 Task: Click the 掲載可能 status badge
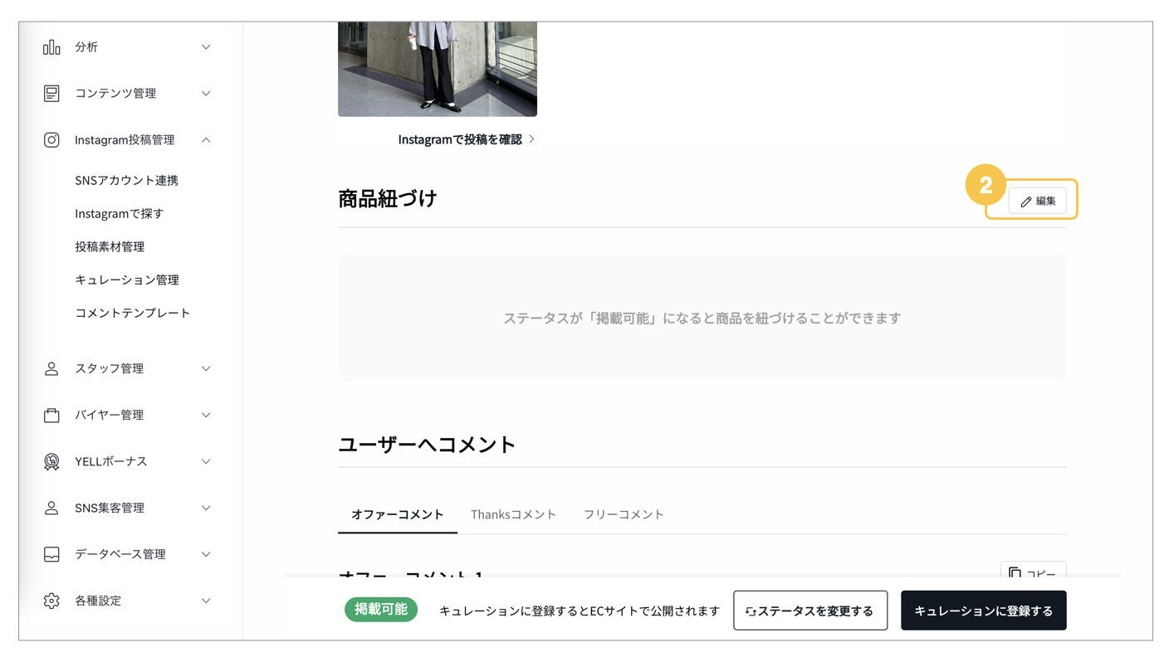coord(381,610)
